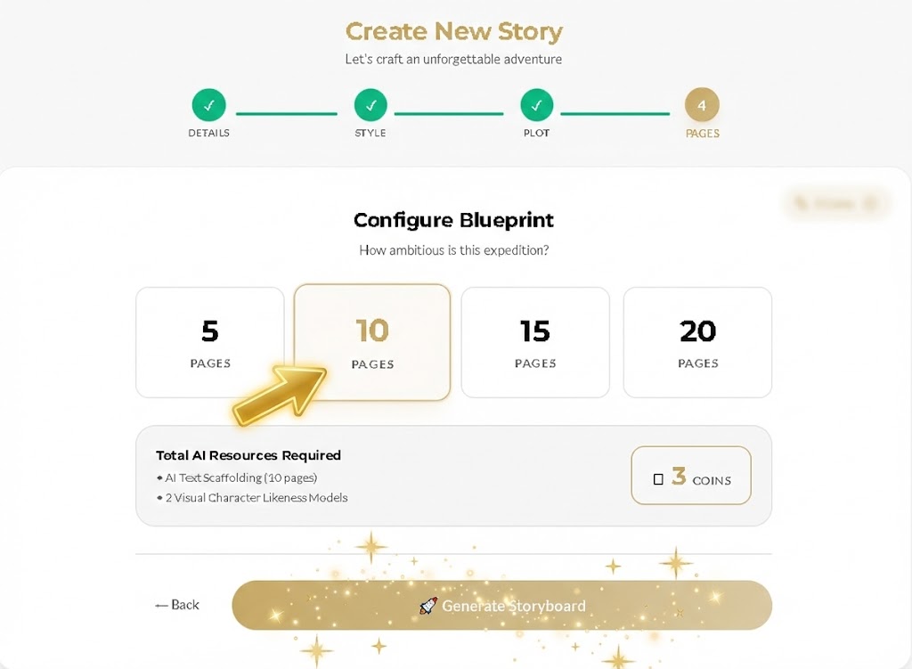Viewport: 912px width, 669px height.
Task: Click the blurred button at top-right of card
Action: (x=835, y=204)
